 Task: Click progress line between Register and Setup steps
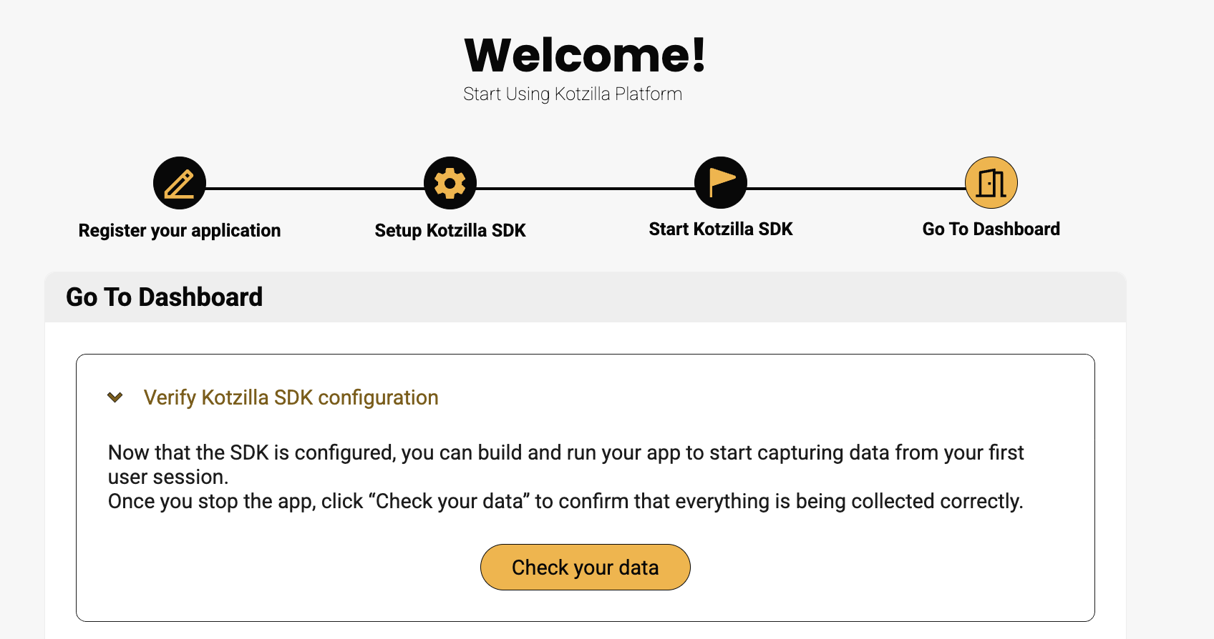coord(315,189)
